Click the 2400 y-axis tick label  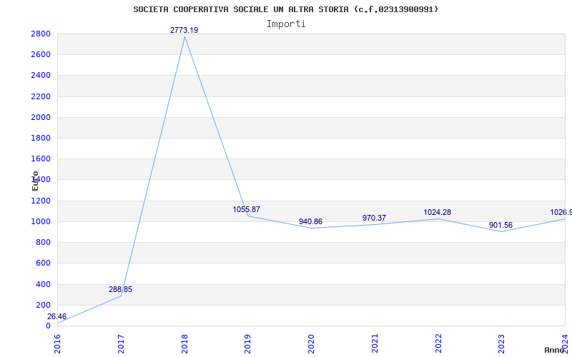41,76
